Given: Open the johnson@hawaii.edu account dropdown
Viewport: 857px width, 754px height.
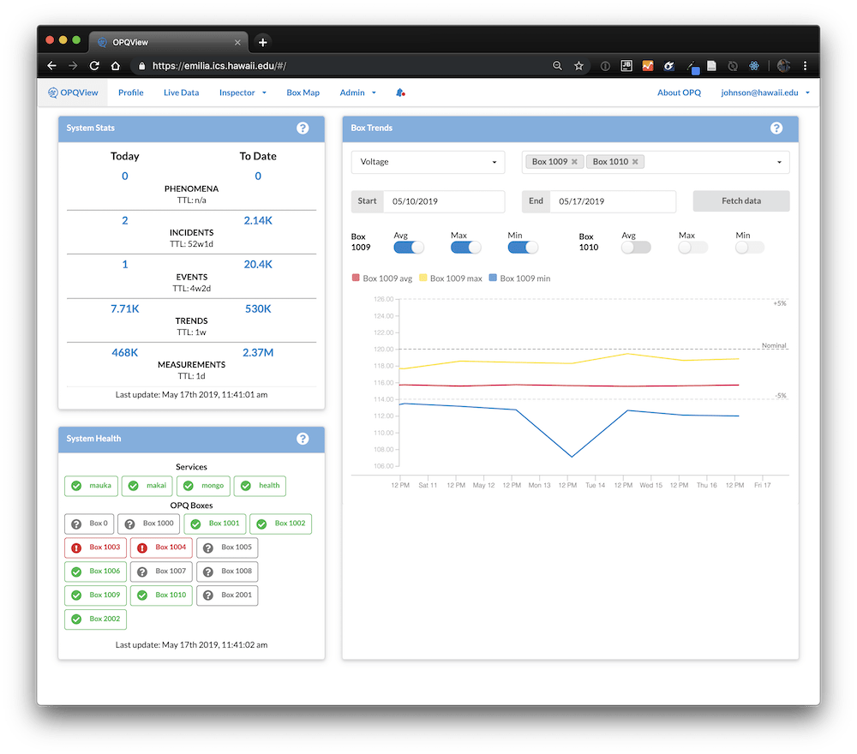Looking at the screenshot, I should coord(761,93).
